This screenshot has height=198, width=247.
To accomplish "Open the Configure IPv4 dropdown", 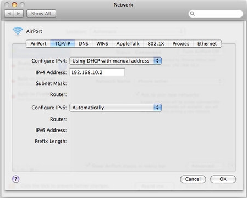I will point(116,61).
